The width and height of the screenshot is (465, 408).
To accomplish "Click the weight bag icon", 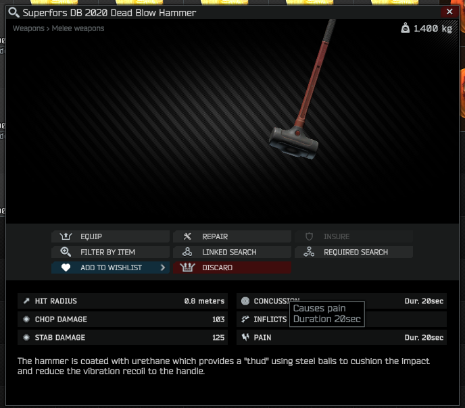I will tap(405, 28).
